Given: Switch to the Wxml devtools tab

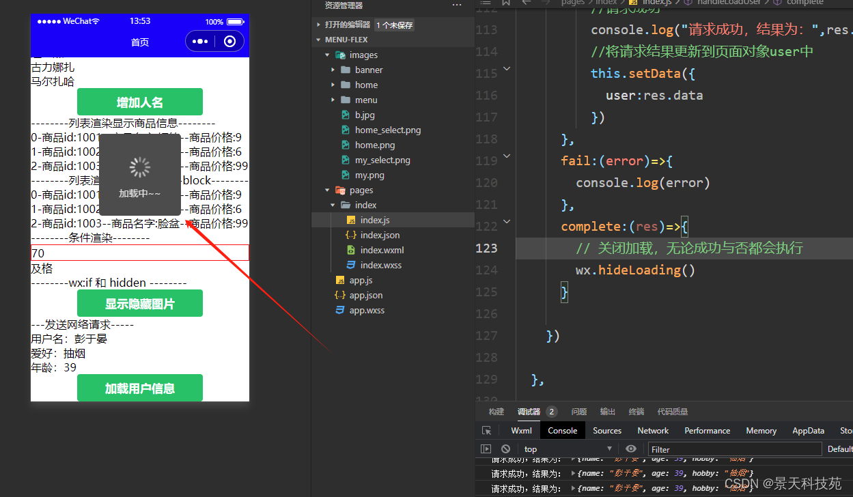Looking at the screenshot, I should 522,431.
